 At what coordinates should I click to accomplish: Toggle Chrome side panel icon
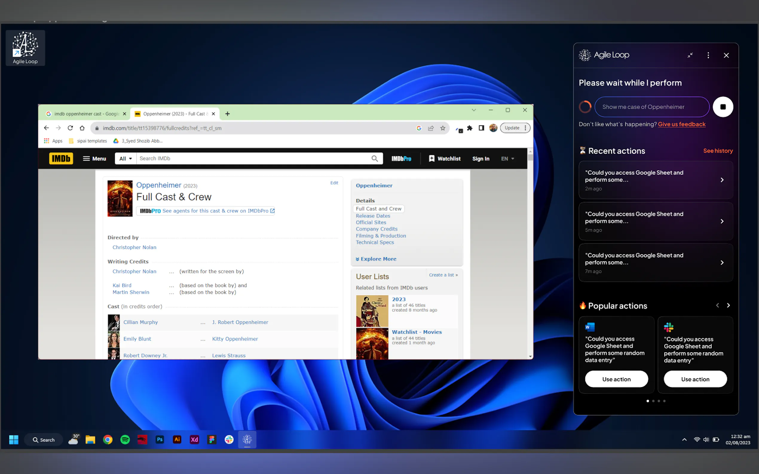pos(481,128)
